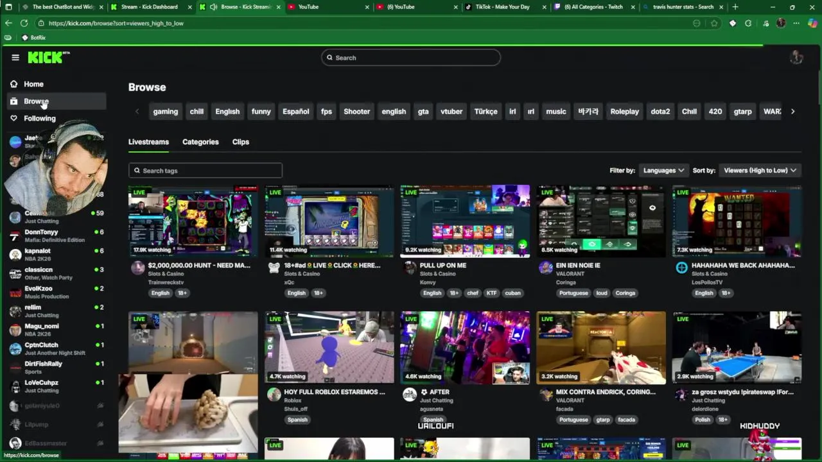
Task: Select the vtuber tag
Action: 451,111
